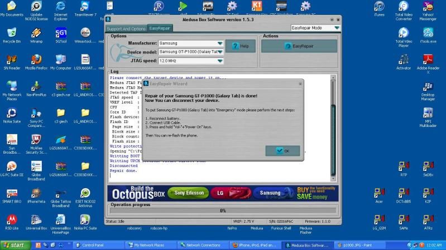Click the Windows start button
Viewport: 446px width, 250px height.
coord(16,245)
